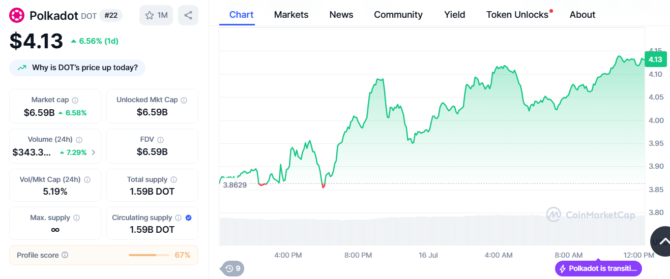Viewport: 670px width, 279px height.
Task: Click the 5.19% Vol/Mkt Cap value
Action: coord(55,192)
